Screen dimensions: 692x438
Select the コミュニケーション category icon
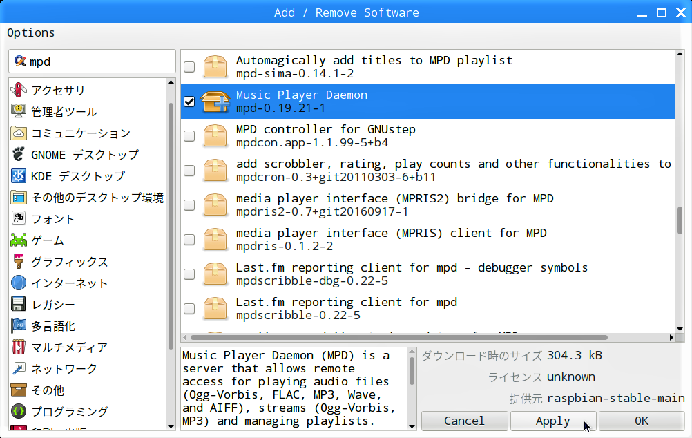(x=19, y=133)
